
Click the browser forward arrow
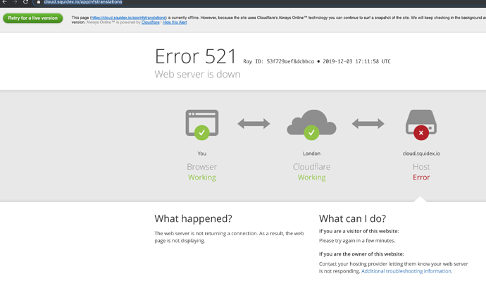pyautogui.click(x=15, y=2)
